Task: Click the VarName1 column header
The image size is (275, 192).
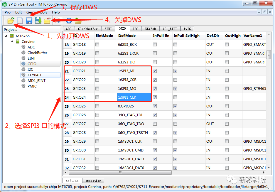Action: pyautogui.click(x=254, y=36)
